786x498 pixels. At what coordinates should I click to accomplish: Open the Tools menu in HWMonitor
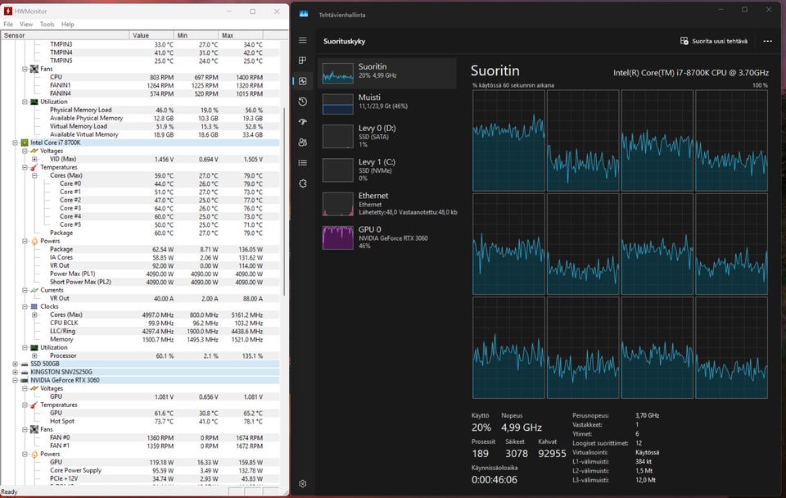pyautogui.click(x=47, y=25)
